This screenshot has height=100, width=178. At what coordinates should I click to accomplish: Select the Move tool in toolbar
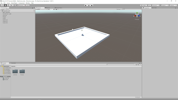click(5, 6)
